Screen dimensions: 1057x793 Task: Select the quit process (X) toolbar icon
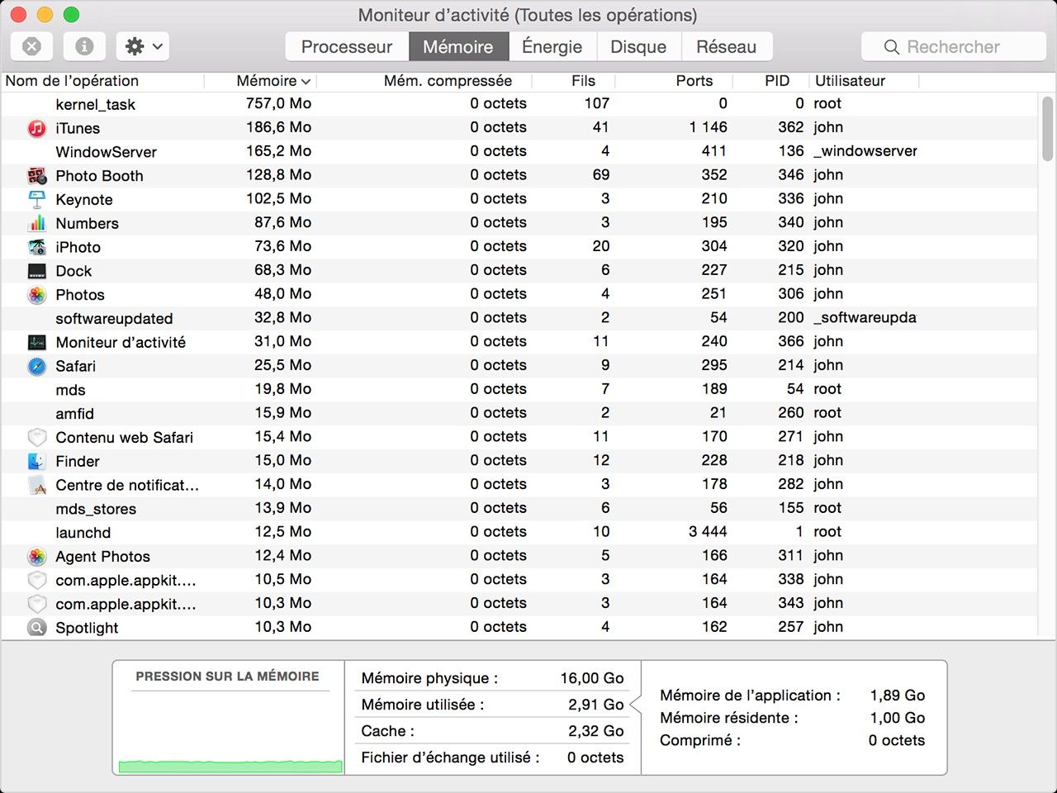(x=31, y=46)
